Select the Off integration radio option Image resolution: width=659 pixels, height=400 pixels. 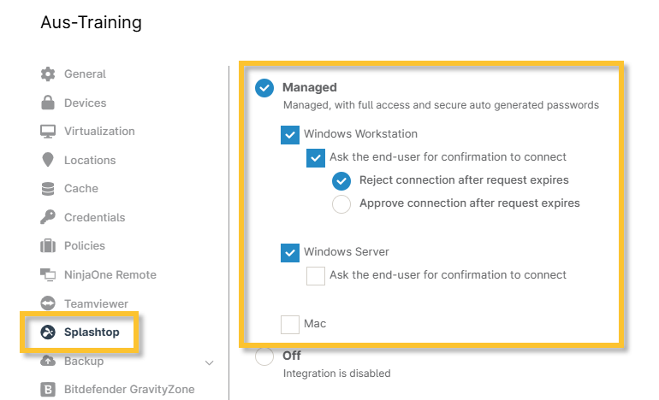pos(264,356)
